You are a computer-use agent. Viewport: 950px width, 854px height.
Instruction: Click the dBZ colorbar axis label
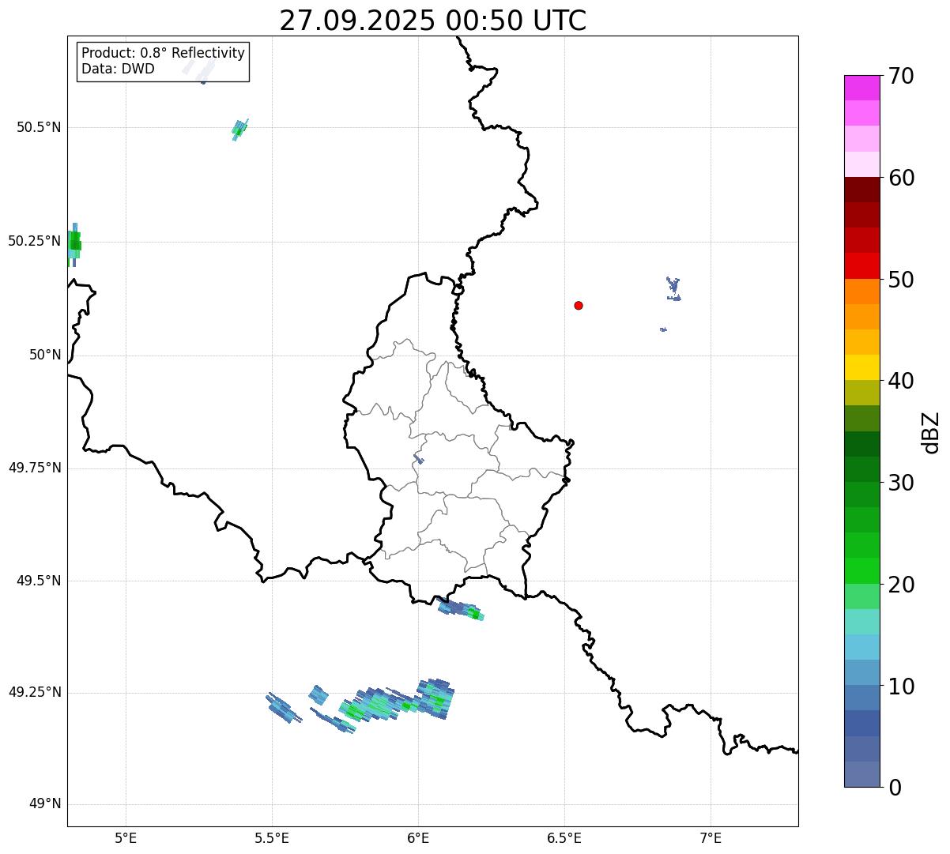pos(931,432)
